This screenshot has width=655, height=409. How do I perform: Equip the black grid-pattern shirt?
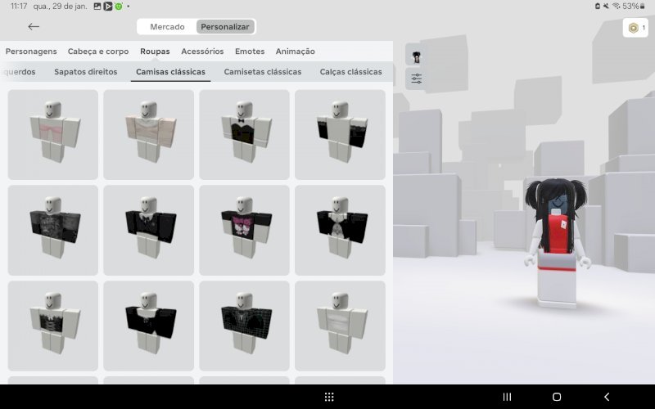click(x=244, y=326)
